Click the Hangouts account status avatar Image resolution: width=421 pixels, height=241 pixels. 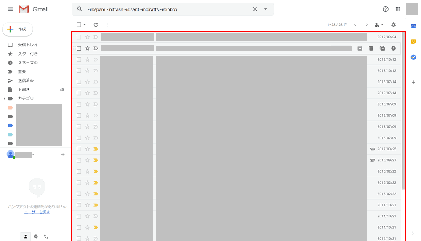pyautogui.click(x=11, y=155)
